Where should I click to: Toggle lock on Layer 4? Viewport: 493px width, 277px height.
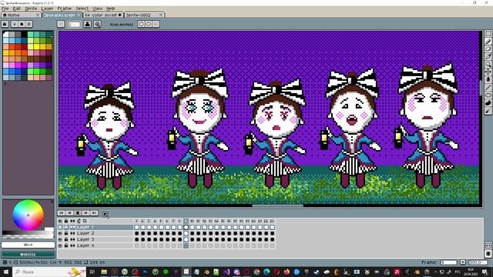pos(66,245)
